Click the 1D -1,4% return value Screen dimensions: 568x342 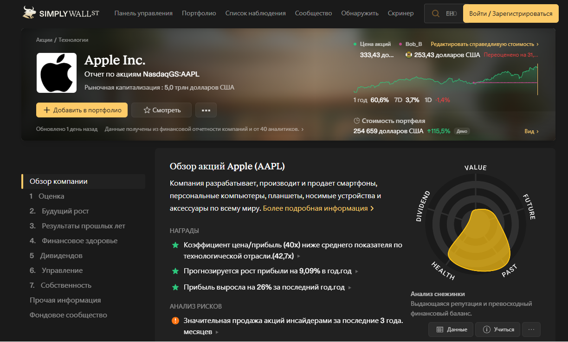[437, 100]
